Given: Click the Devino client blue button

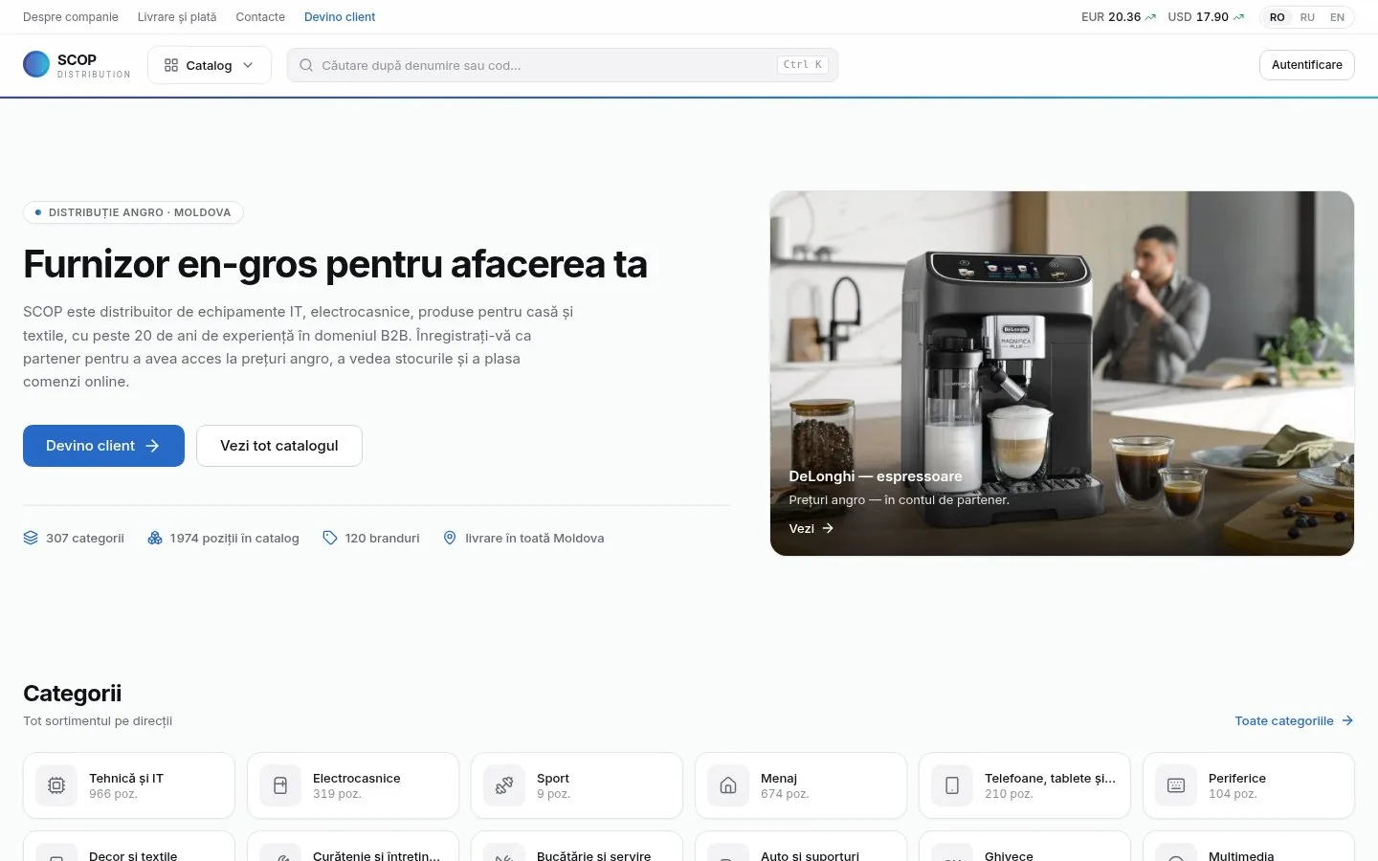Looking at the screenshot, I should [x=103, y=446].
